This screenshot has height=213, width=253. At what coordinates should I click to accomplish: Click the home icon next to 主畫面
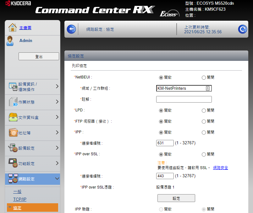point(12,28)
